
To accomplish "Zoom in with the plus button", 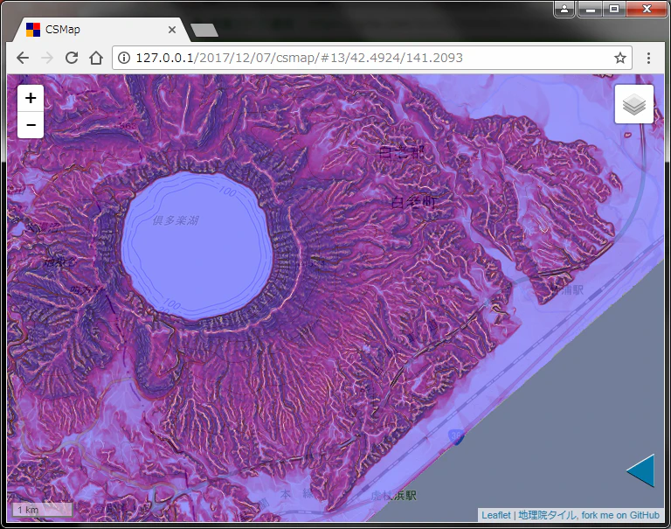I will coord(31,98).
